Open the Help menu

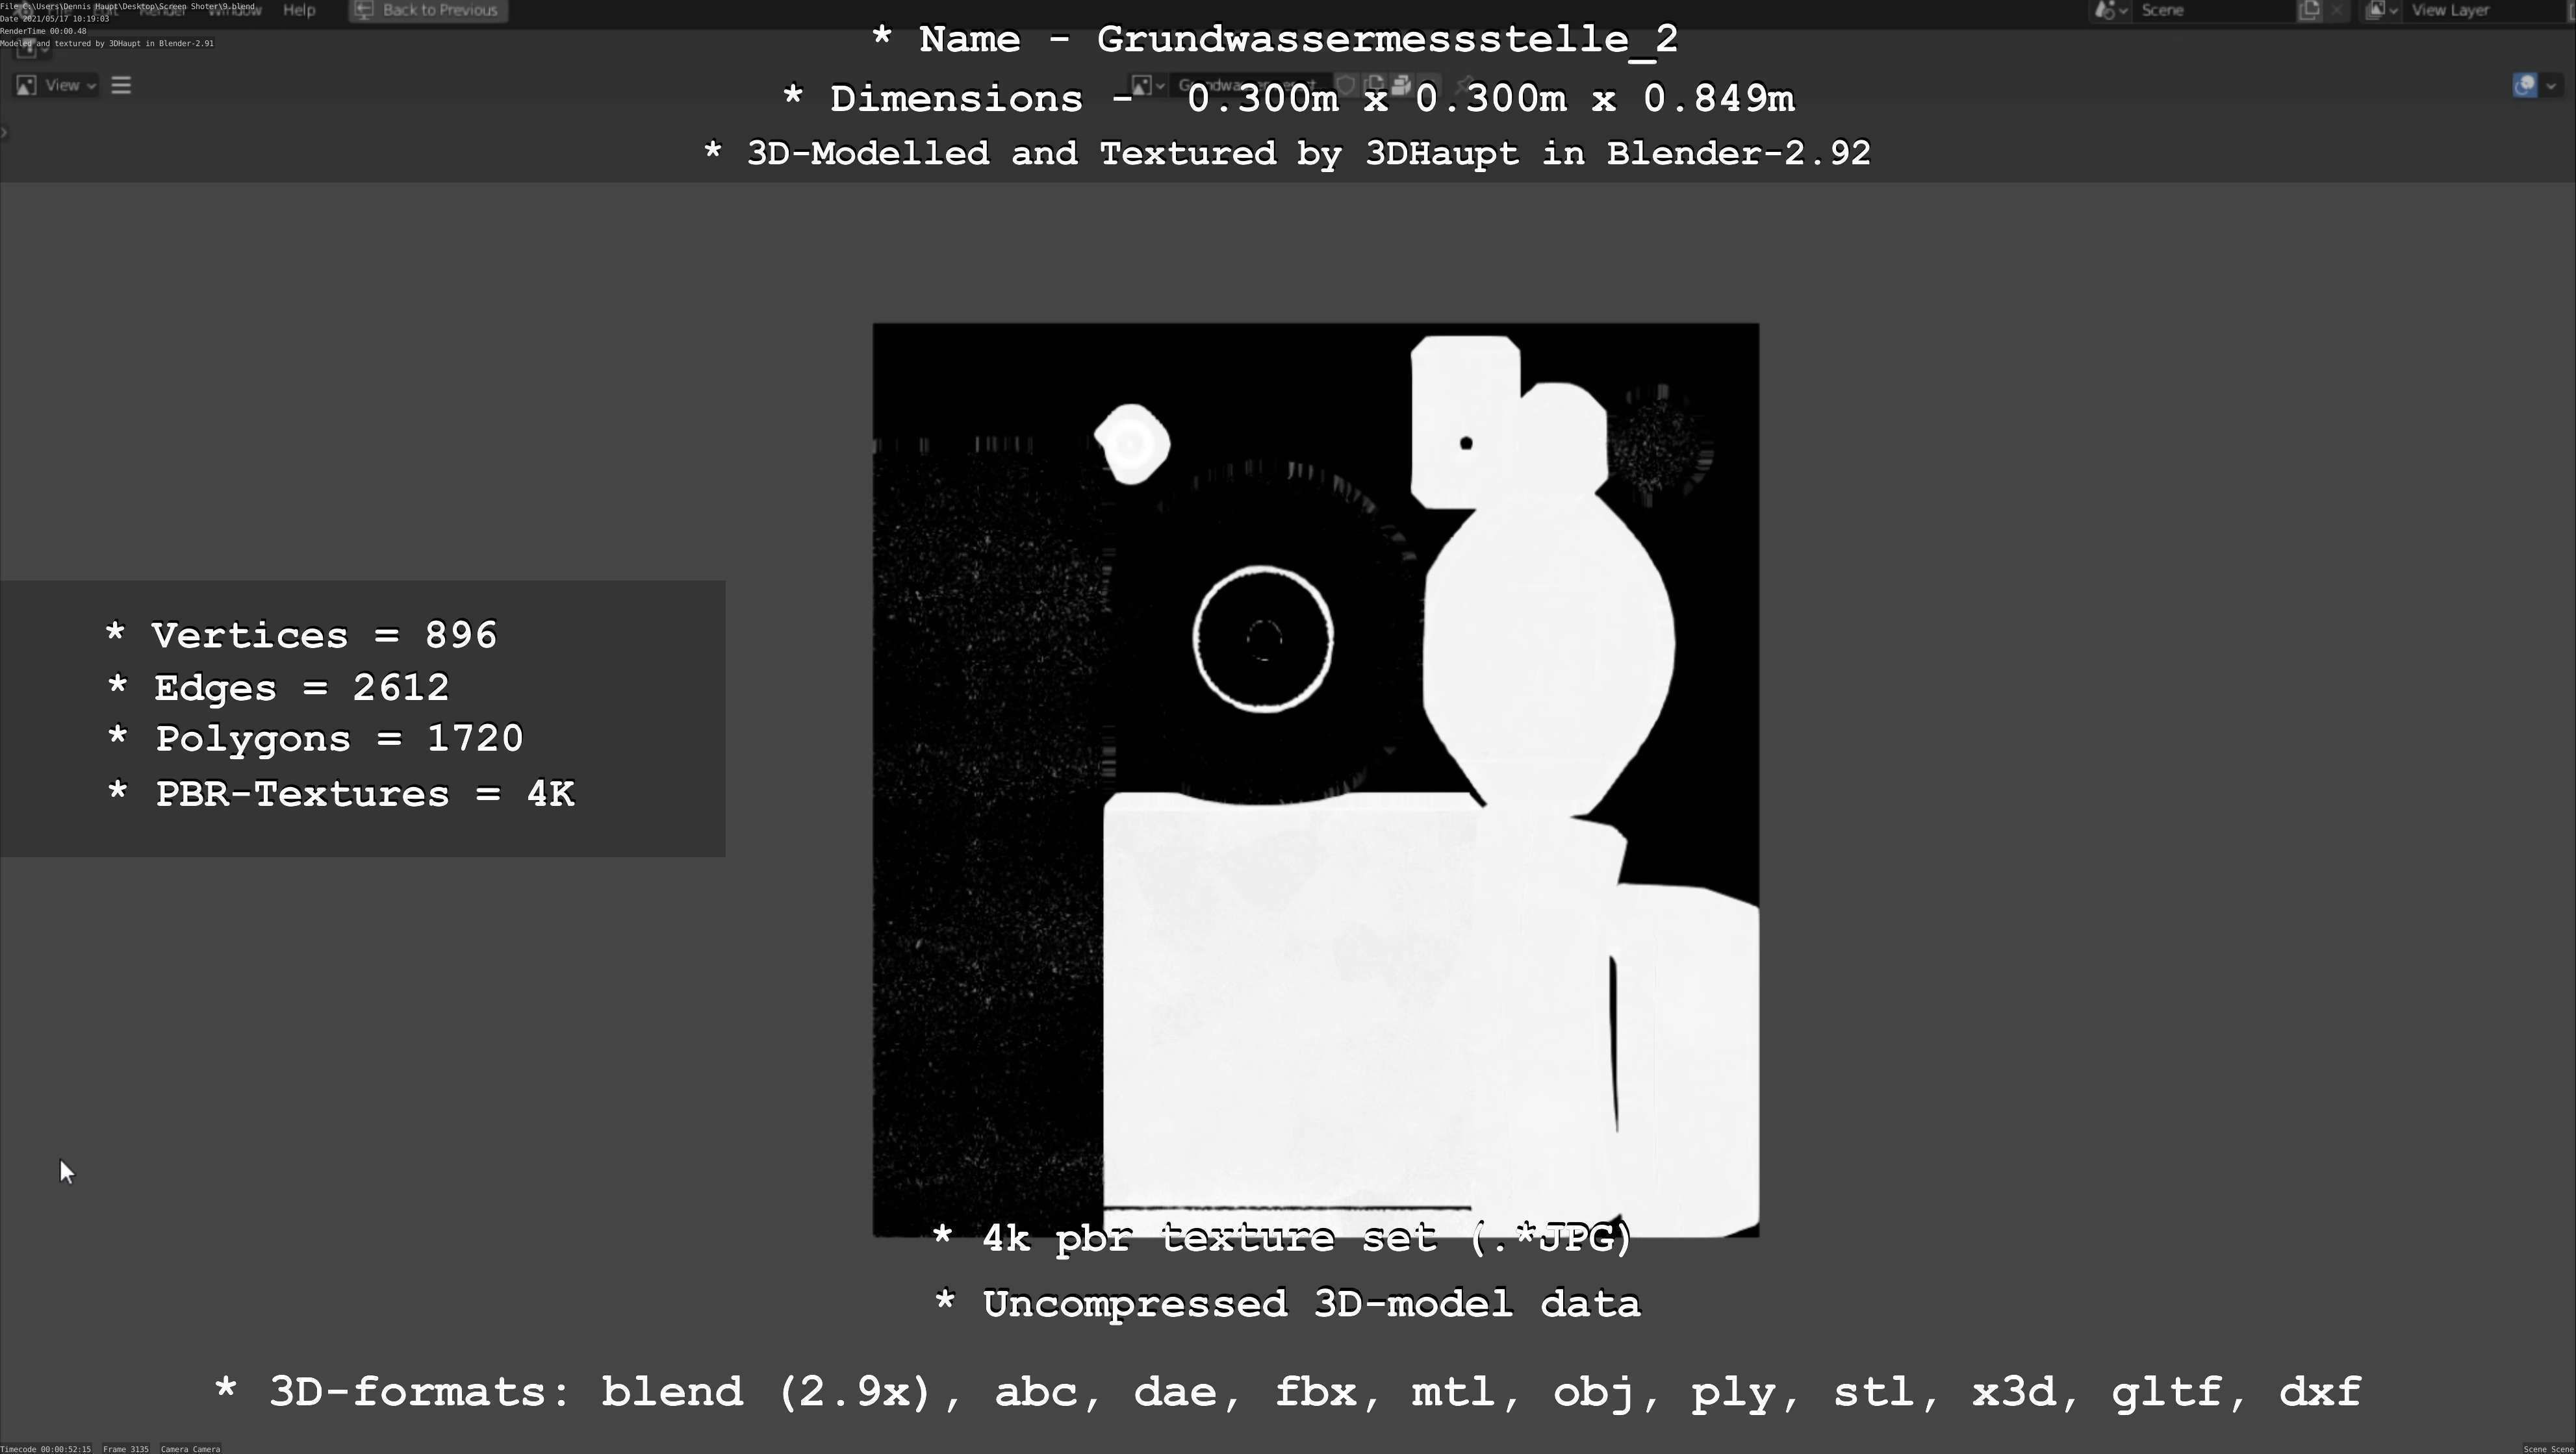[299, 10]
